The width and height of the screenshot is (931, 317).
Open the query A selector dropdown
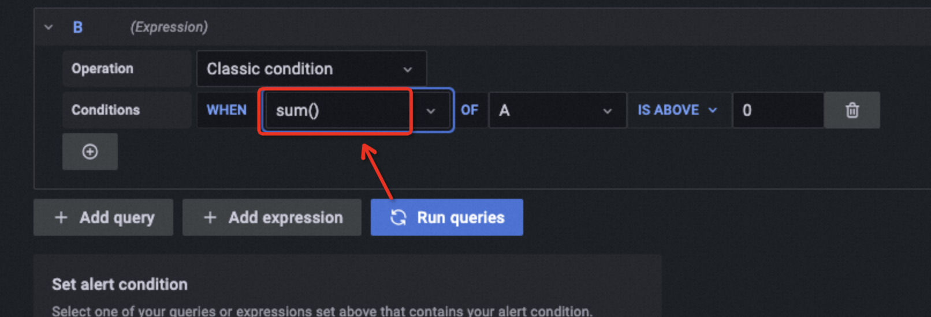tap(557, 110)
